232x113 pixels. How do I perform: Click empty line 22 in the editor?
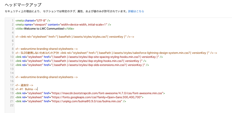[x=123, y=105]
